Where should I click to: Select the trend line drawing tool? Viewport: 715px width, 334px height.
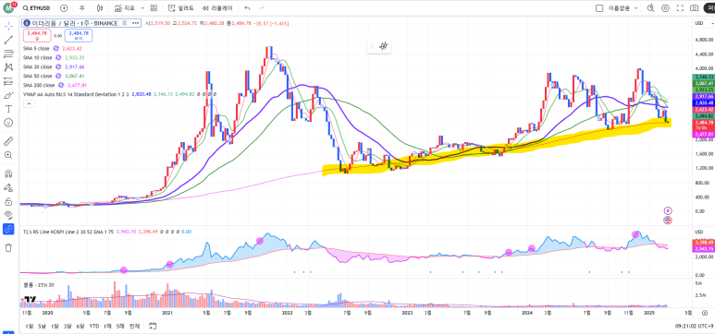pos(8,40)
